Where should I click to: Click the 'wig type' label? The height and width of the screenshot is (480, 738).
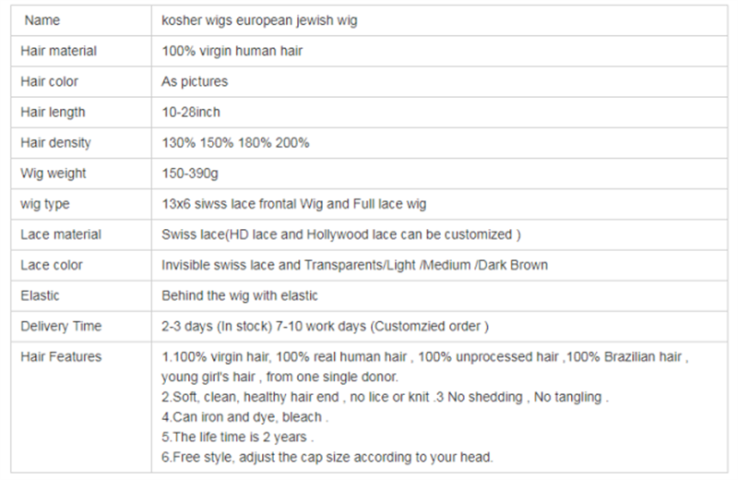[x=44, y=204]
